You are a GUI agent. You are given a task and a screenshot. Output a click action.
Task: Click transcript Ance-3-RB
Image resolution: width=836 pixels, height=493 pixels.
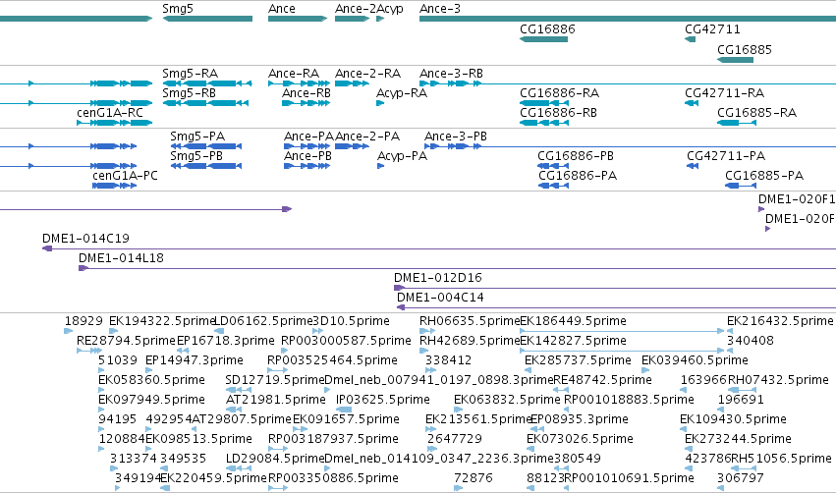pos(628,83)
